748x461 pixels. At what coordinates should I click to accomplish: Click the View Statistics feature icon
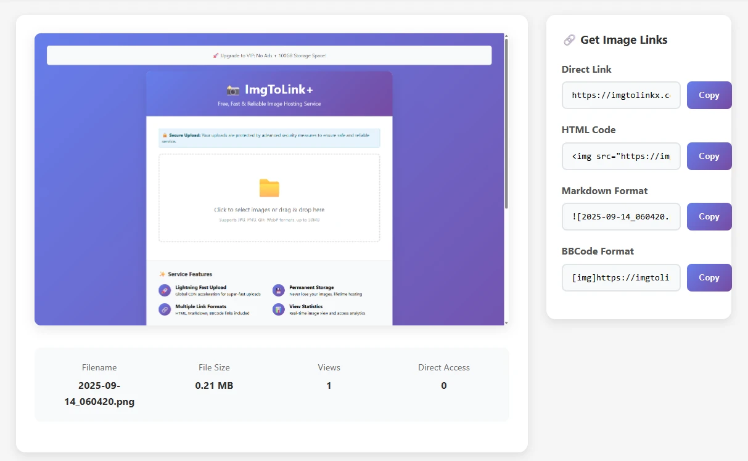pos(279,309)
